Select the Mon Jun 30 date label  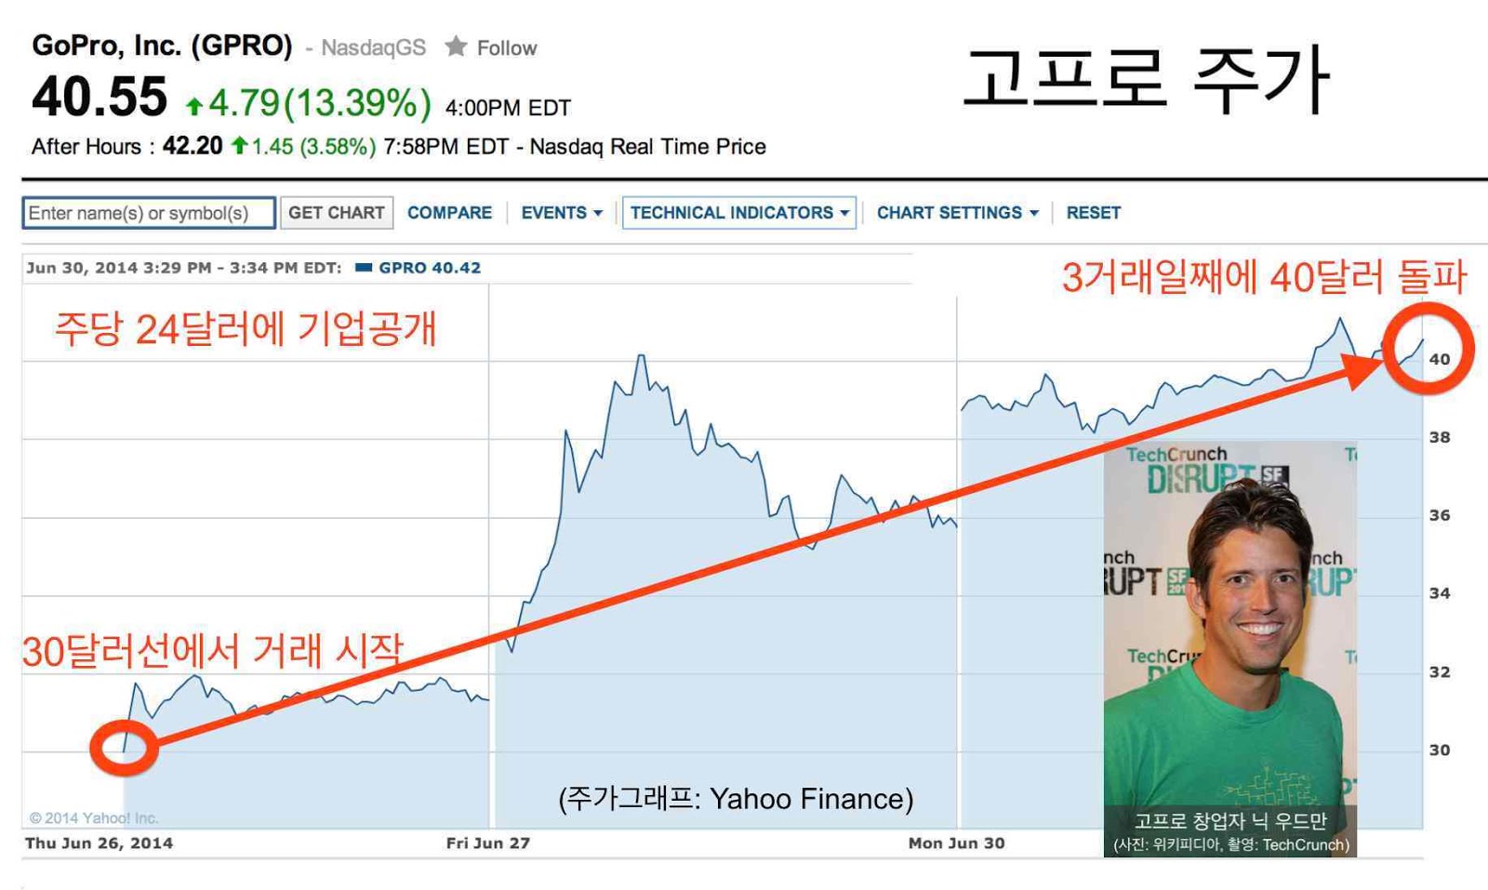click(x=956, y=844)
